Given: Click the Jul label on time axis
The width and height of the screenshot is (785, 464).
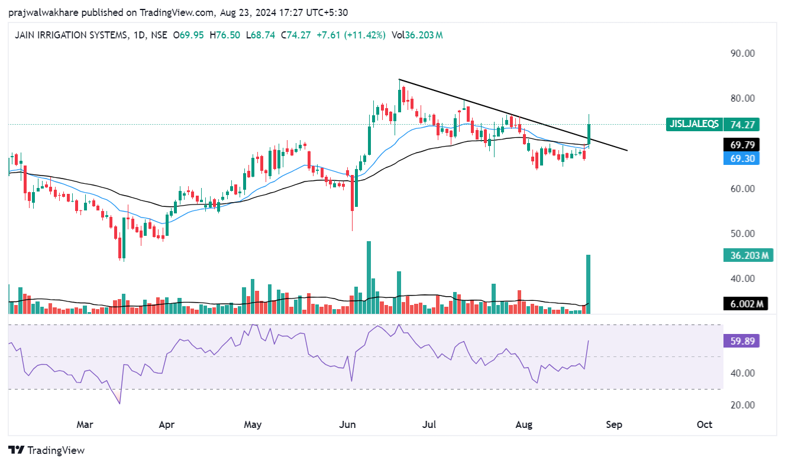Looking at the screenshot, I should tap(430, 424).
